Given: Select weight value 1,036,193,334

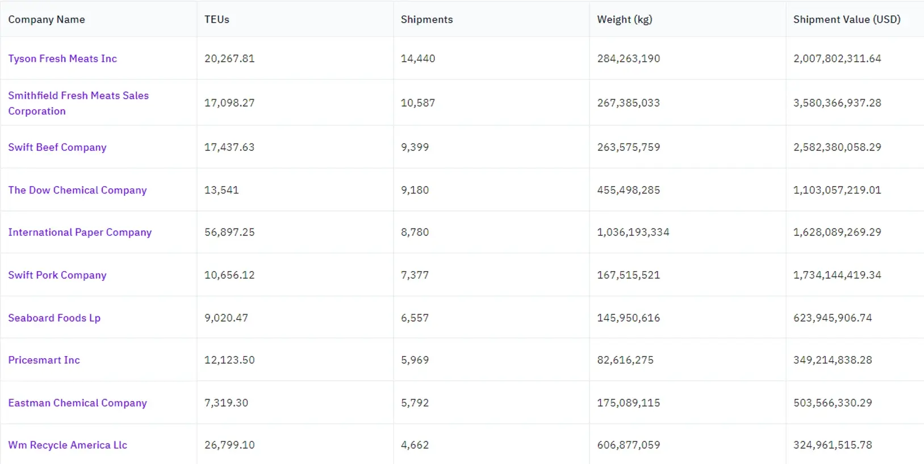Looking at the screenshot, I should coord(633,233).
